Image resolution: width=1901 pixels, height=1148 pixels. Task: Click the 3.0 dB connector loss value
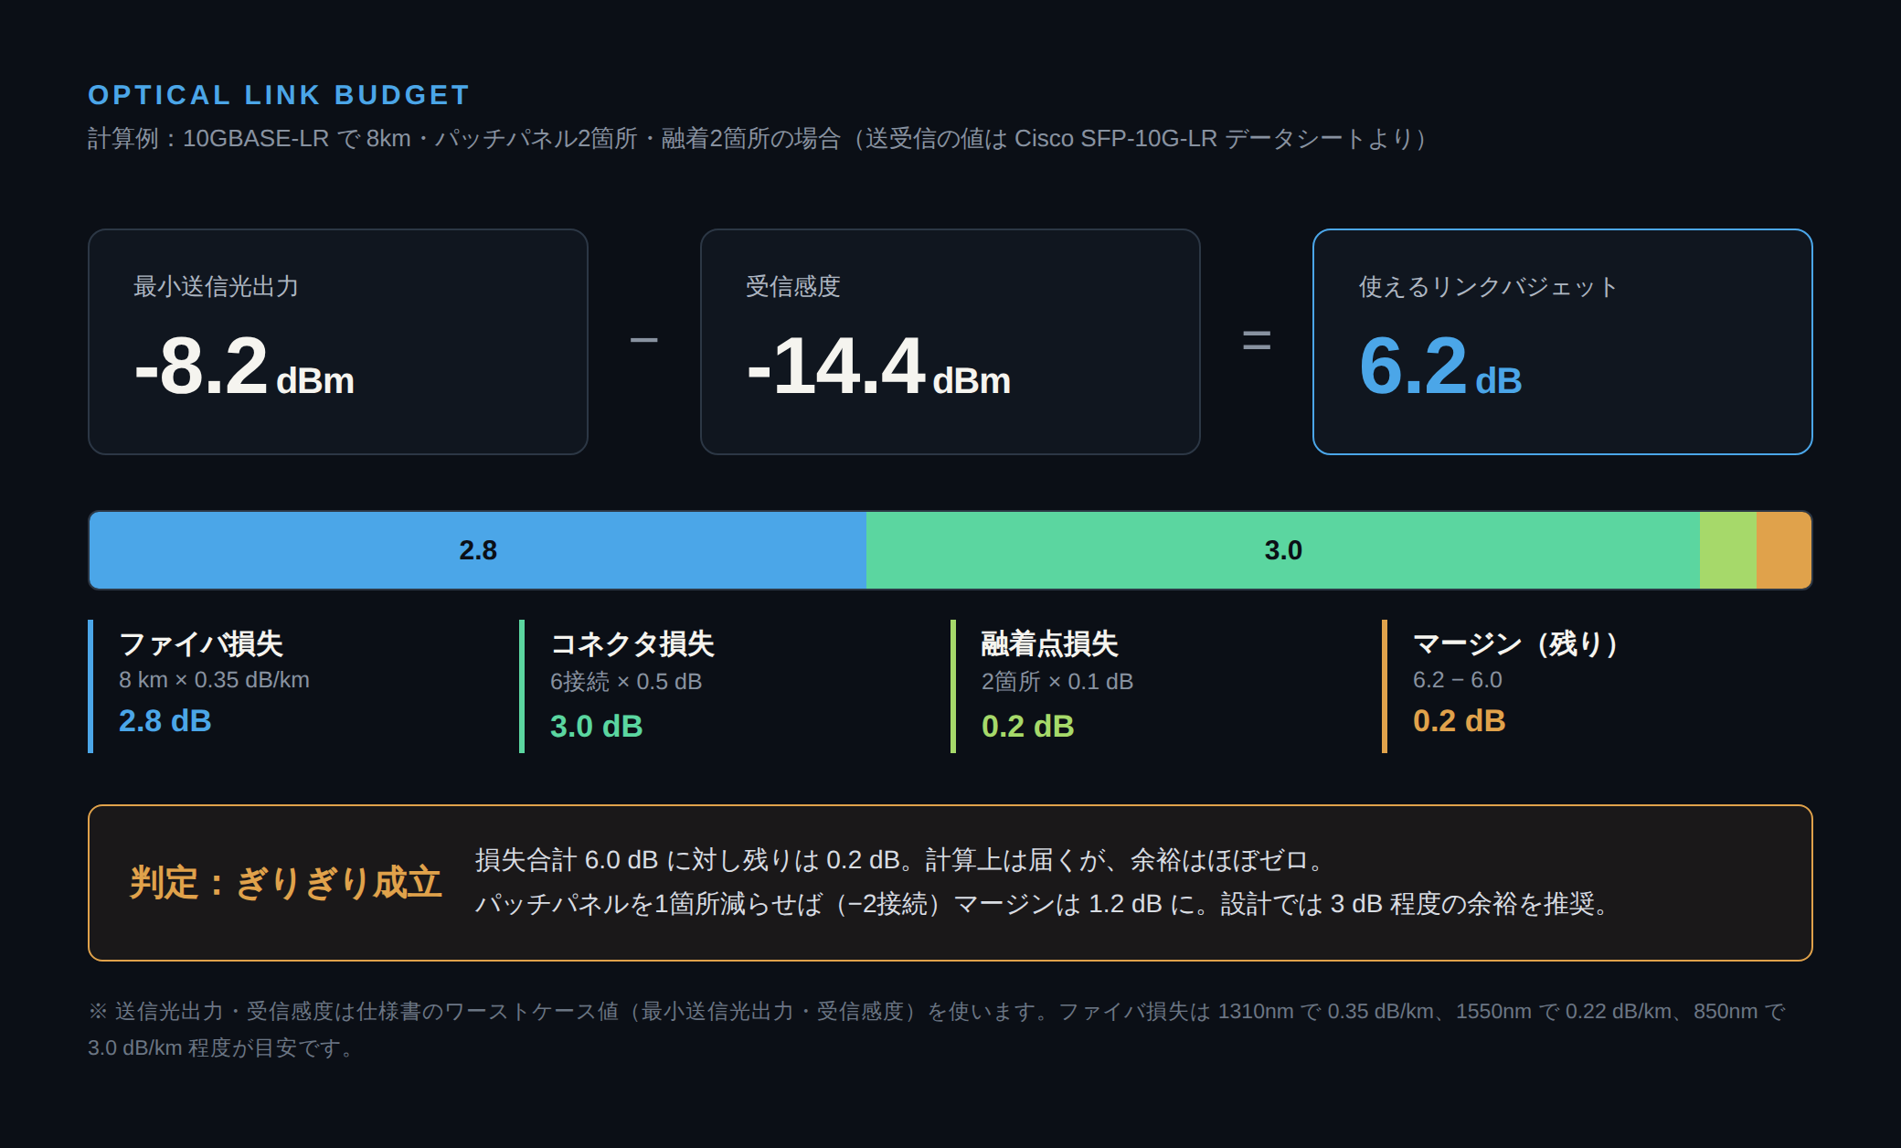coord(597,727)
